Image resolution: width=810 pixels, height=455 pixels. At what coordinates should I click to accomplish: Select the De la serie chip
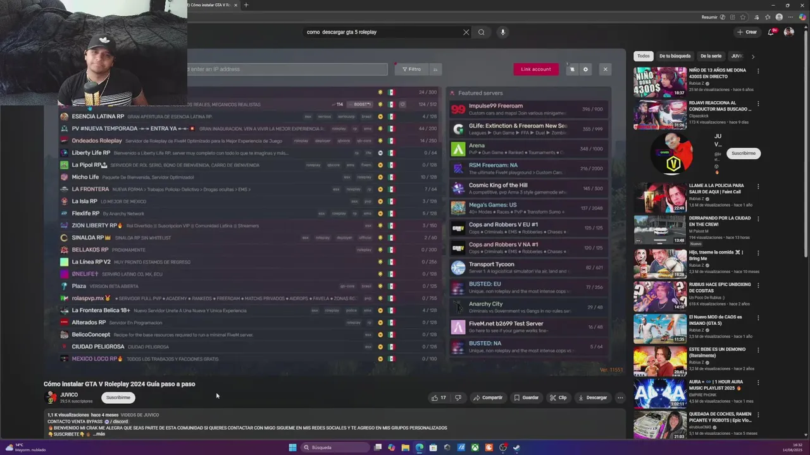tap(711, 56)
